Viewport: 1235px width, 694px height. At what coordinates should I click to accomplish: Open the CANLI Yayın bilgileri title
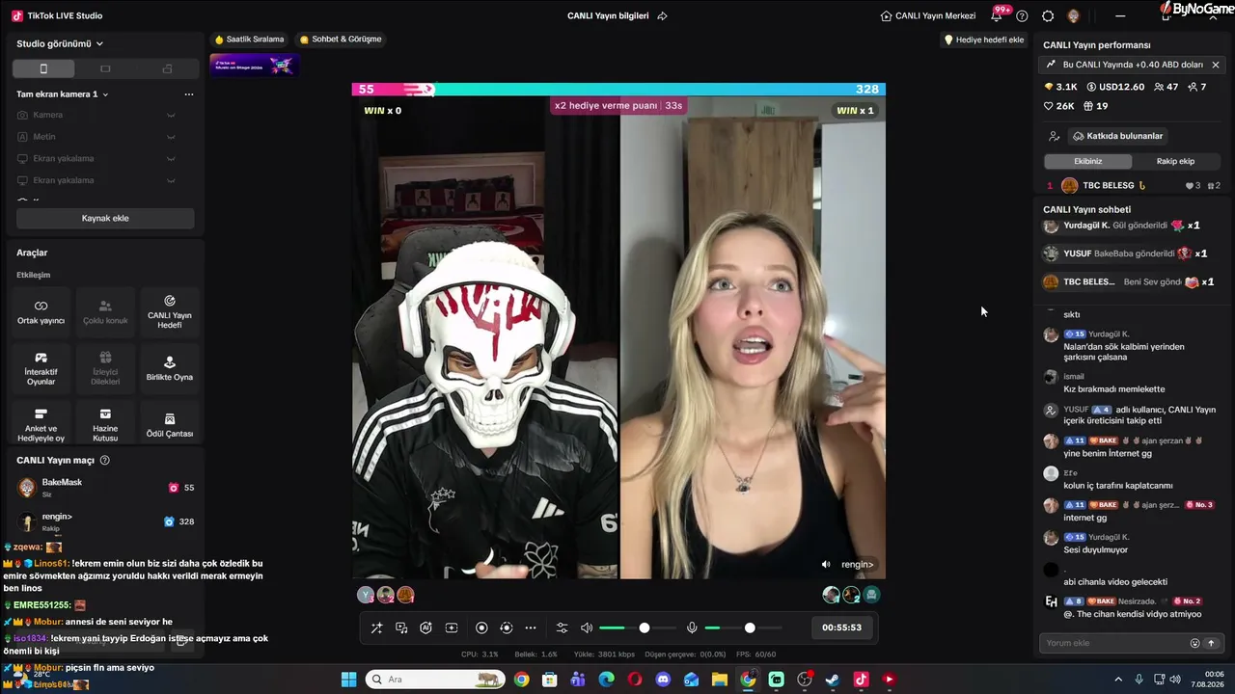[608, 15]
